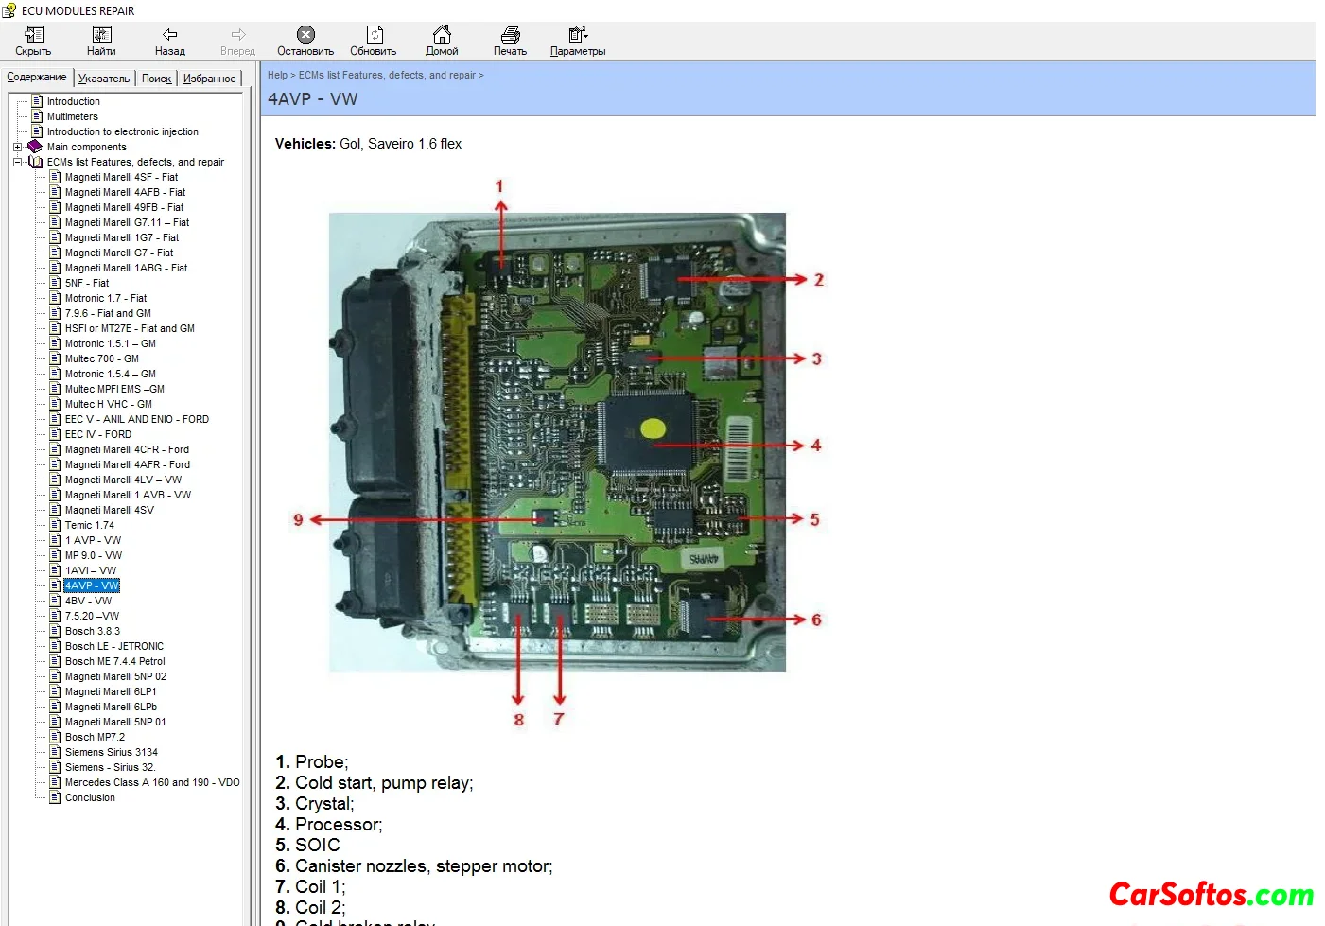Select the Conclusion topic in tree
Screen dimensions: 1325x926
(x=90, y=797)
